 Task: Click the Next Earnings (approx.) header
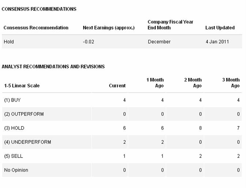109,28
